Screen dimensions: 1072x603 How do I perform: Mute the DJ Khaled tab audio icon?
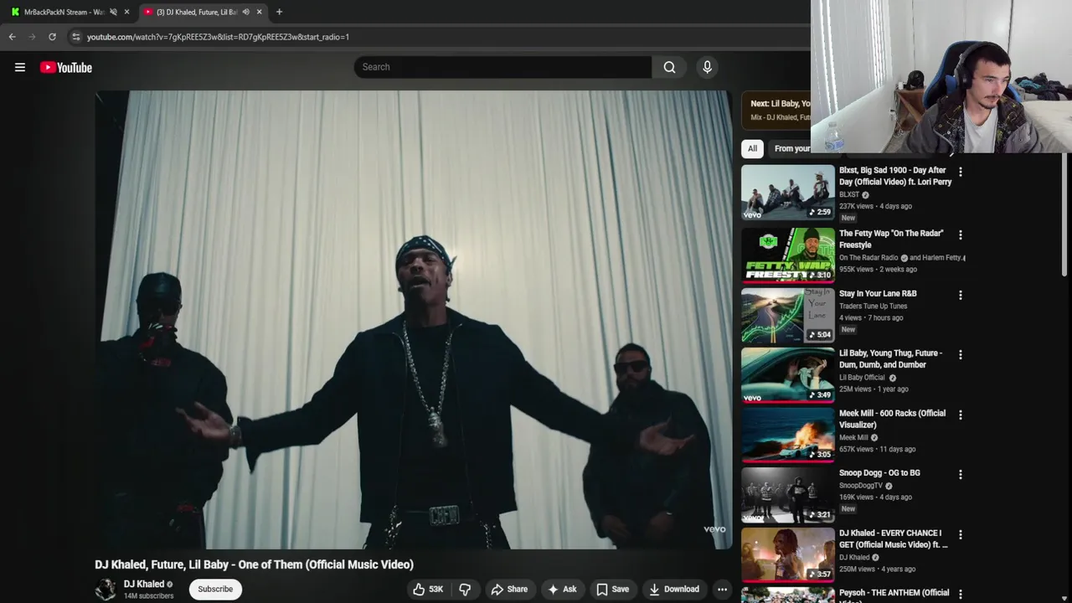(x=245, y=12)
